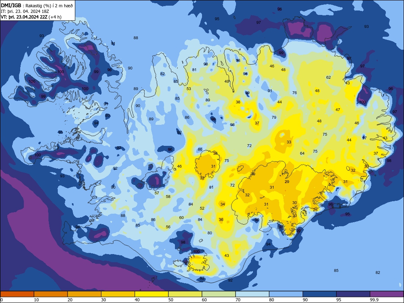Select the 20–30 legend color block

[84, 294]
